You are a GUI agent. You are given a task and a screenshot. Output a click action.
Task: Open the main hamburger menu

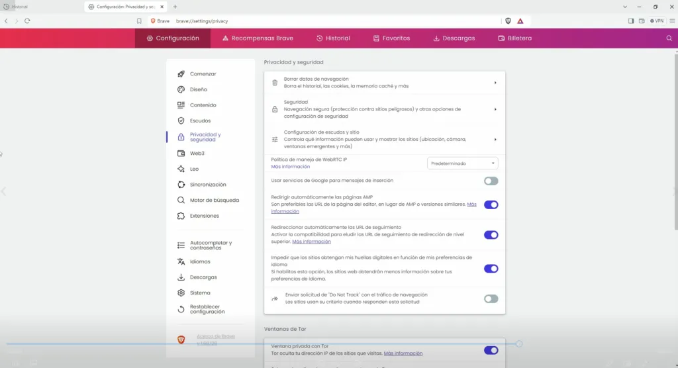(672, 21)
